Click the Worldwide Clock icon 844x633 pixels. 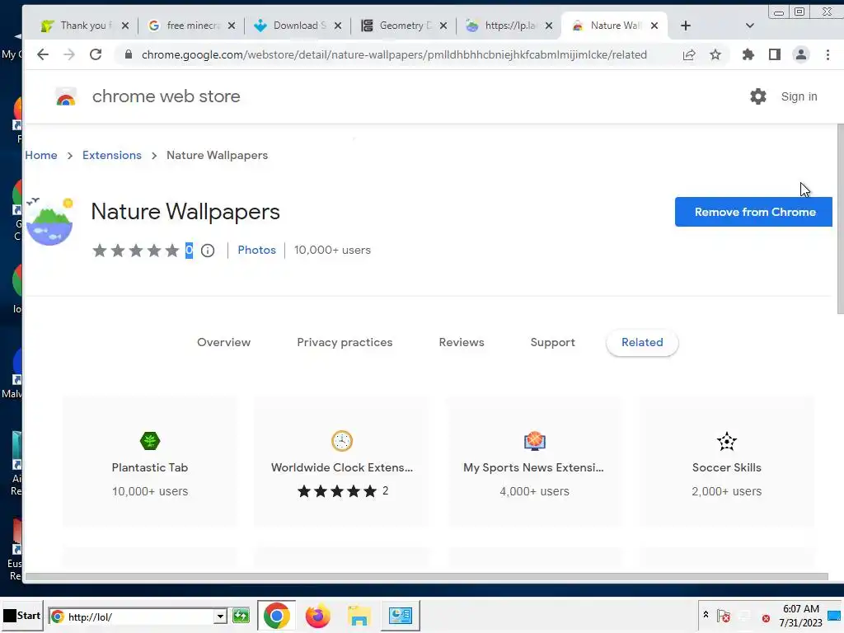click(x=342, y=441)
